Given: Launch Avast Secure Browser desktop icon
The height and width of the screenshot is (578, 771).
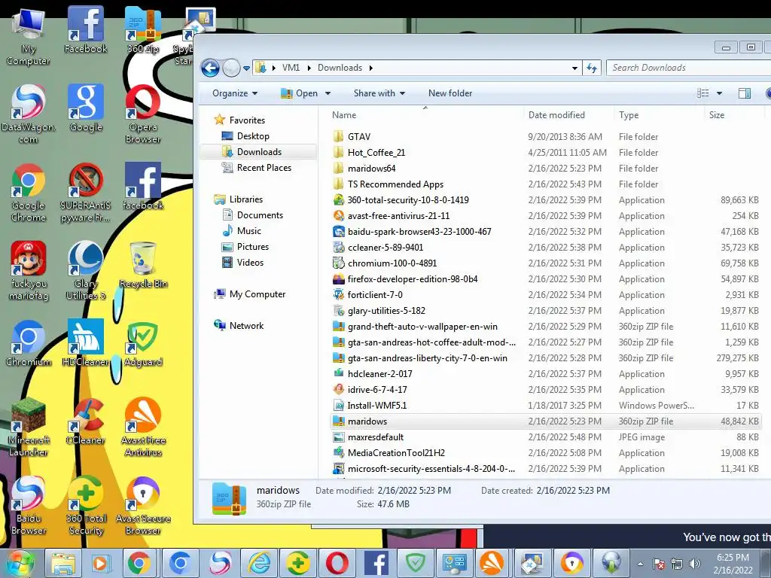Looking at the screenshot, I should point(142,506).
